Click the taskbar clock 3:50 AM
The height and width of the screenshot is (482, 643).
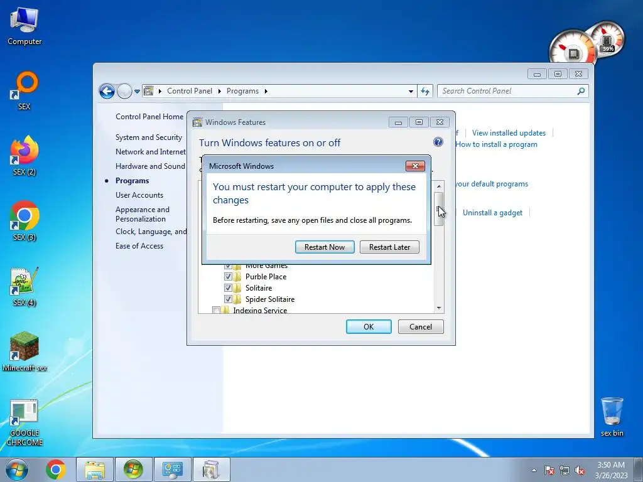pos(611,469)
